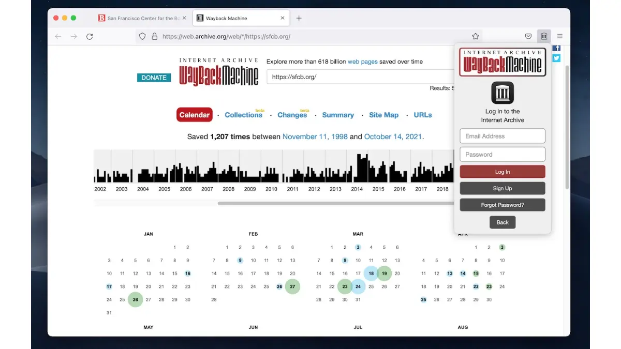The image size is (621, 349).
Task: Bookmark this page with the star icon
Action: [x=475, y=36]
